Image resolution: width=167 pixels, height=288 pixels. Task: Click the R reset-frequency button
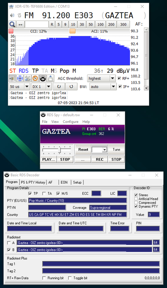click(x=52, y=24)
